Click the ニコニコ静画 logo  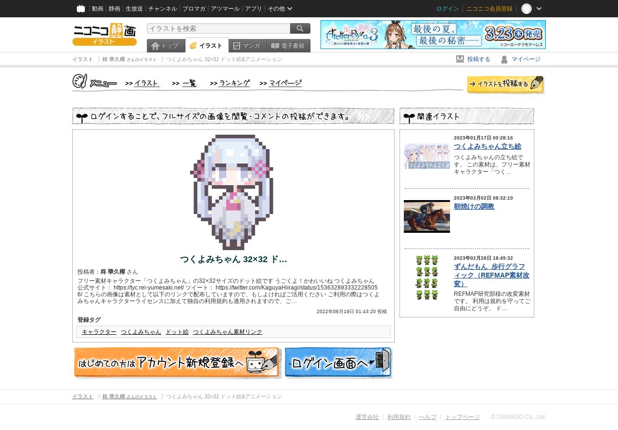(104, 34)
